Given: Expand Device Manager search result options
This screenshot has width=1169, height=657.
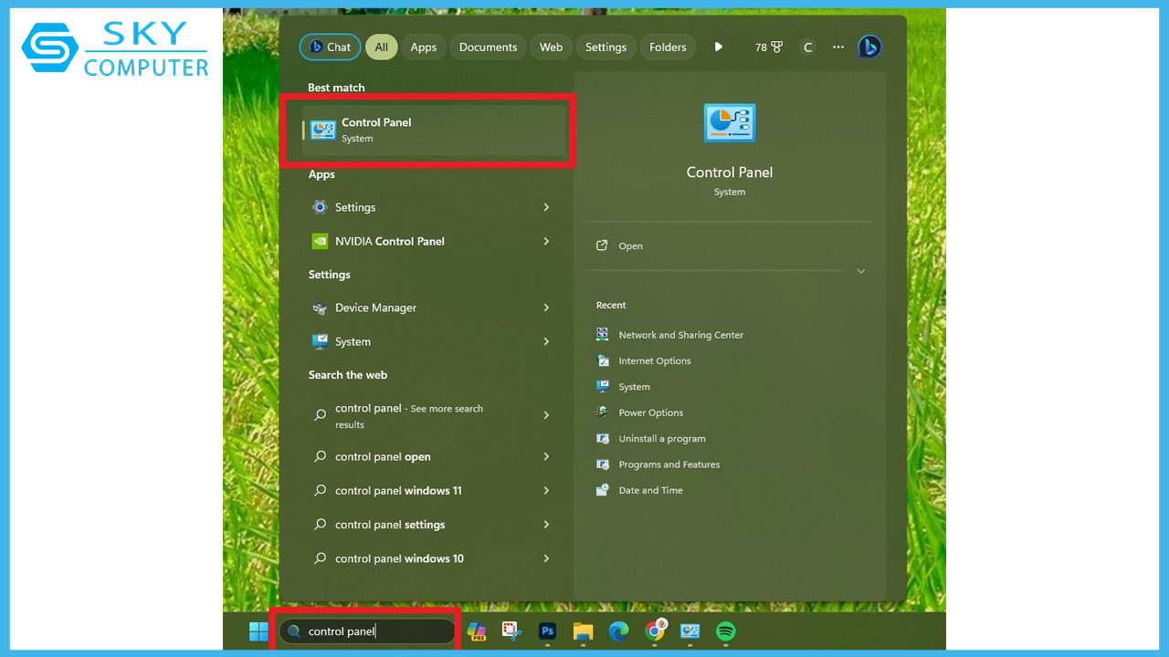Looking at the screenshot, I should pos(545,308).
